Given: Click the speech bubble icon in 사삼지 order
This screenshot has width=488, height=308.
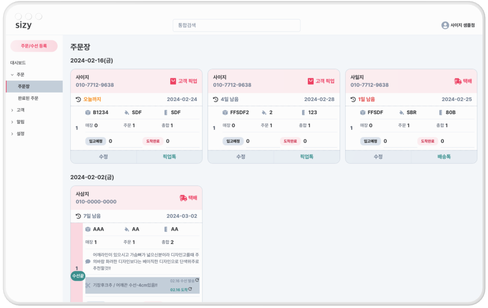Looking at the screenshot, I should click(x=88, y=261).
